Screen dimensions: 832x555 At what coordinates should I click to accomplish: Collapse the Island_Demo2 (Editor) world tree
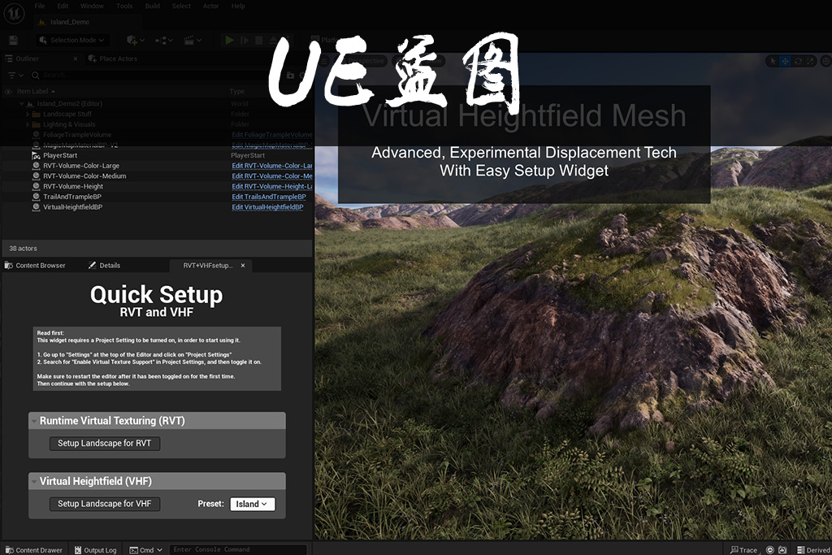coord(22,103)
